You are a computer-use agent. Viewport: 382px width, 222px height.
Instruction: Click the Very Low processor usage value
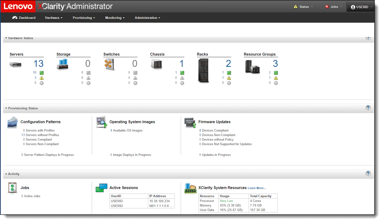(x=226, y=201)
